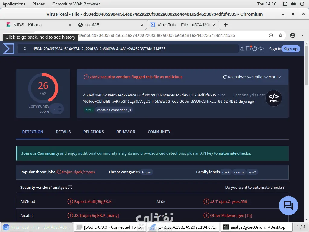The image size is (309, 232).
Task: Click the alert icon next to JS:Trojan.Cryxos.558
Action: tap(206, 201)
